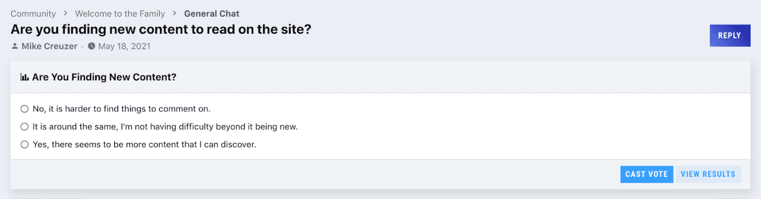The width and height of the screenshot is (761, 199).
Task: Cast your vote in the poll
Action: (647, 174)
